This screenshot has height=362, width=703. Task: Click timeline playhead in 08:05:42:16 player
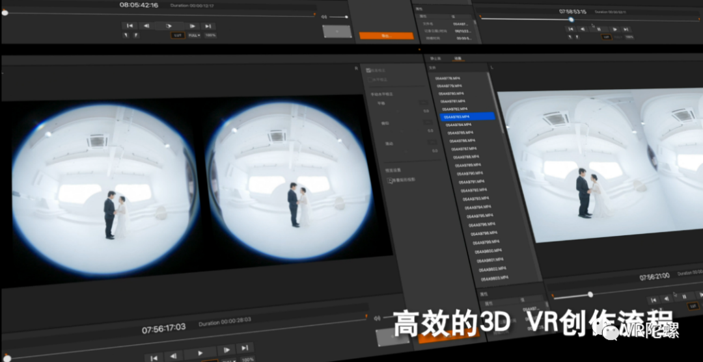[x=5, y=12]
